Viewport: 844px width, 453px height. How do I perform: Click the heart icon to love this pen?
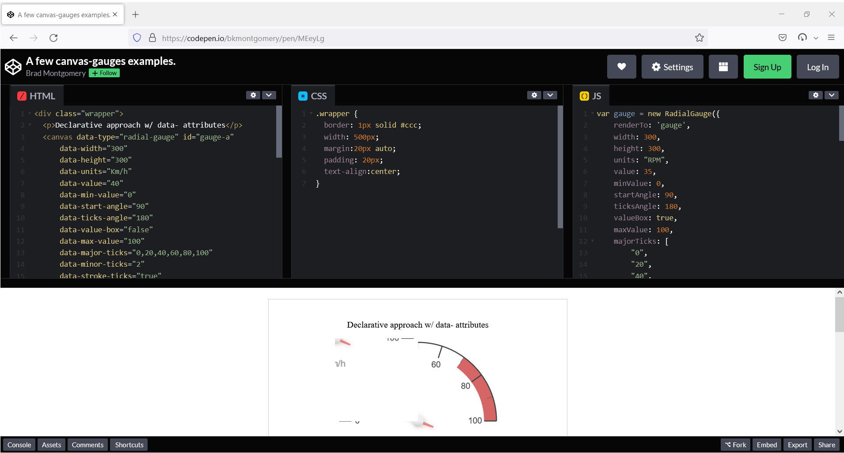tap(622, 67)
